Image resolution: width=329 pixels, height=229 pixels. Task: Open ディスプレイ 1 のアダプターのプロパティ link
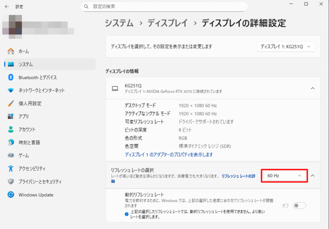tap(169, 154)
